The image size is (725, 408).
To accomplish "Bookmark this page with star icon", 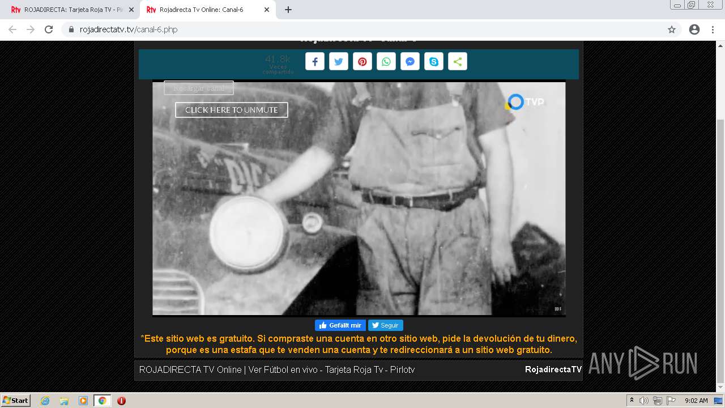I will pos(672,29).
